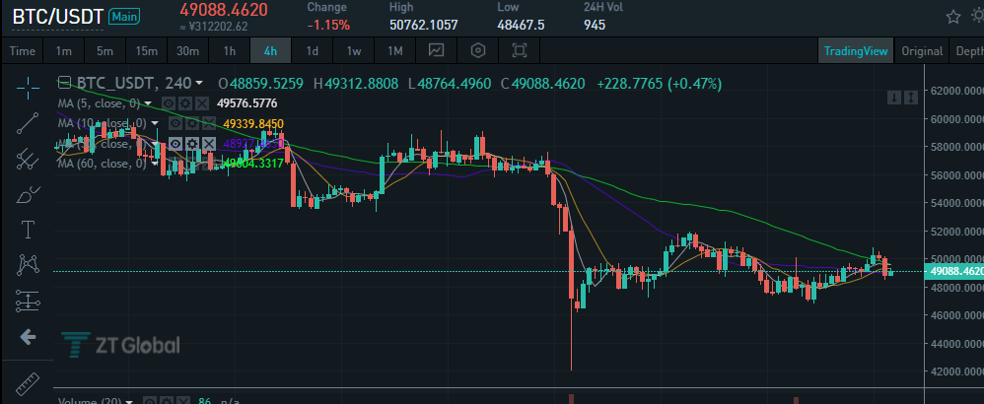The width and height of the screenshot is (984, 404).
Task: Click the back arrow in left toolbar
Action: coord(27,338)
